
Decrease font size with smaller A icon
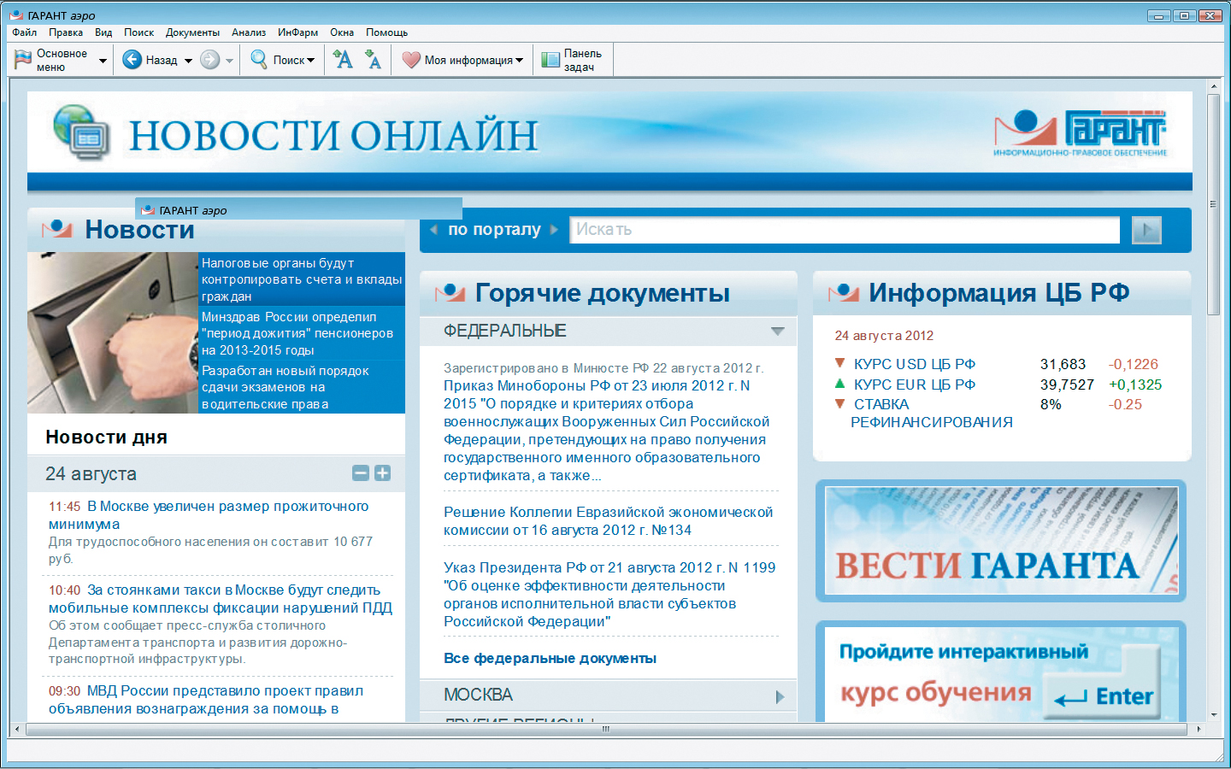pyautogui.click(x=373, y=59)
